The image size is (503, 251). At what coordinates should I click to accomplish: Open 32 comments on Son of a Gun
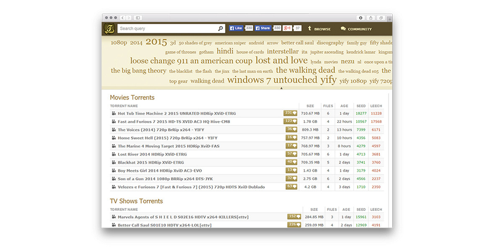tap(292, 178)
